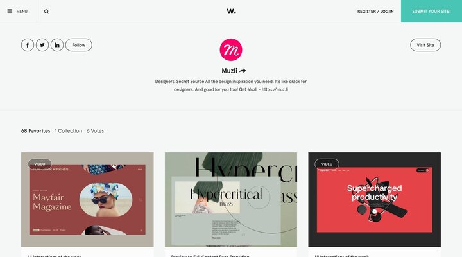Click the search magnifier icon
The height and width of the screenshot is (257, 462).
coord(47,12)
